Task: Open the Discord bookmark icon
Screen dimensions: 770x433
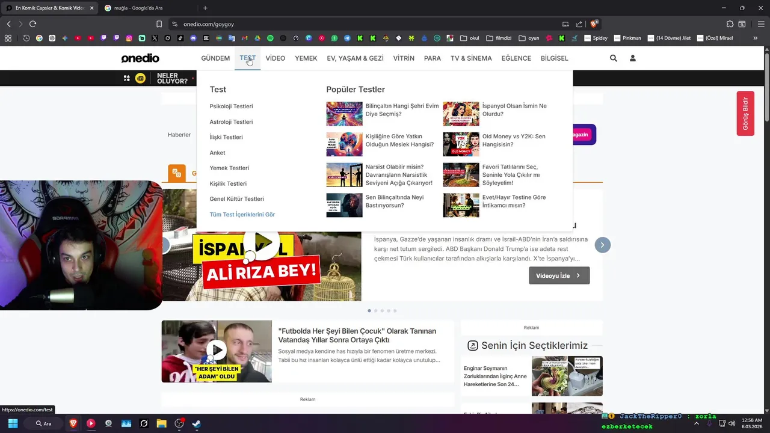Action: 193,38
